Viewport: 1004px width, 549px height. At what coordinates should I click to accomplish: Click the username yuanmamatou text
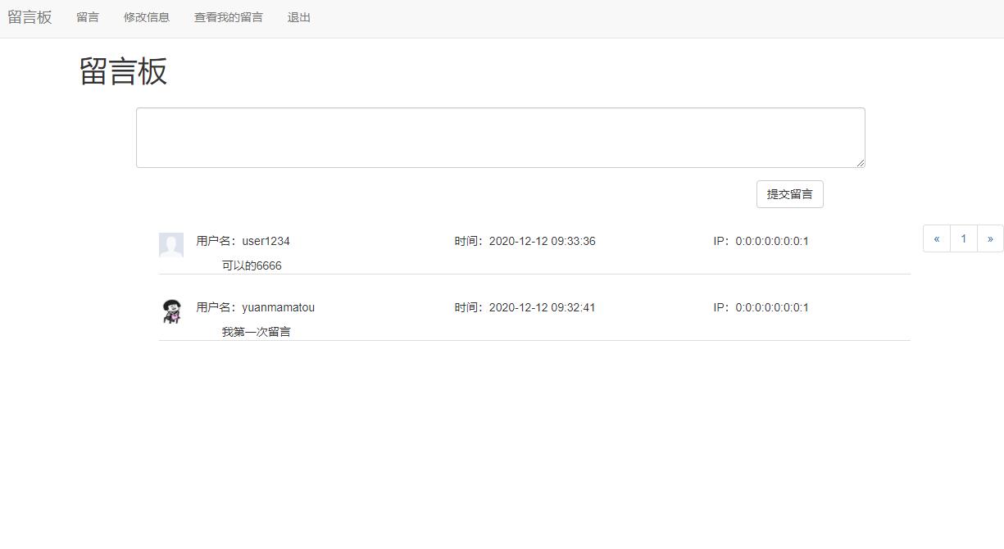click(278, 307)
